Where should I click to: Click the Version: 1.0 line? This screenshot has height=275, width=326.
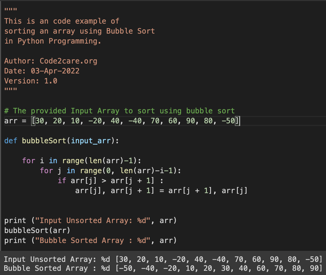(30, 81)
